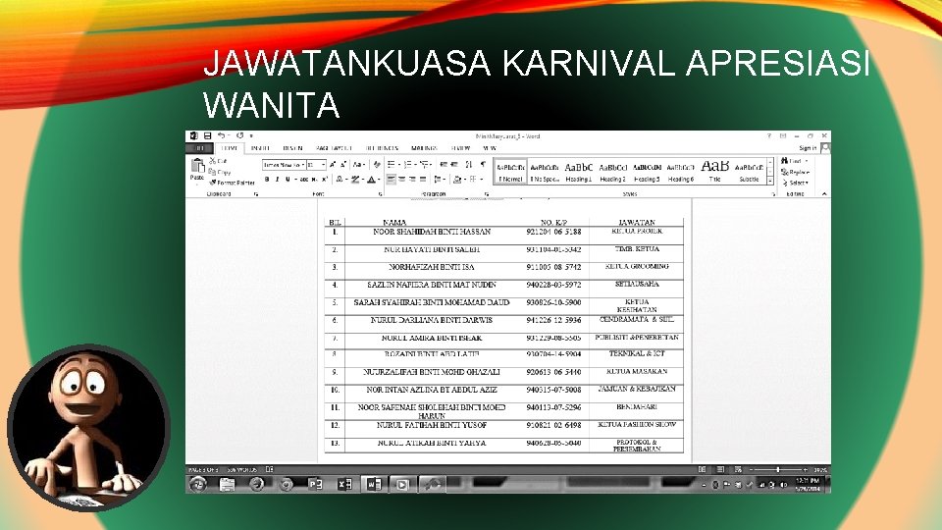This screenshot has width=942, height=530.
Task: Increase the paragraph indent
Action: tap(454, 164)
